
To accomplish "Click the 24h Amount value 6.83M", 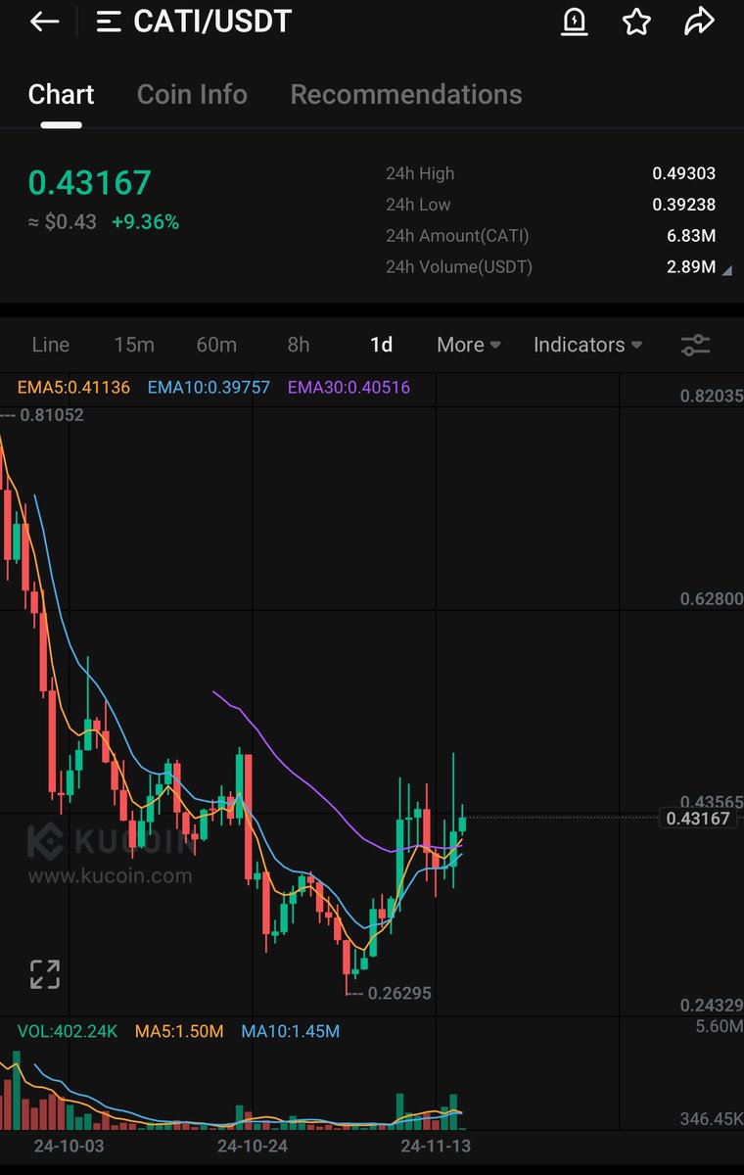I will click(691, 236).
